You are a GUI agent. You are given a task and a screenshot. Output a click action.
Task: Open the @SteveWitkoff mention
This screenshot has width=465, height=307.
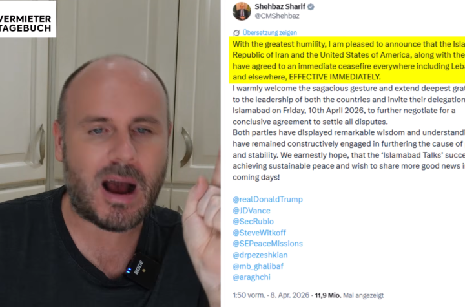point(259,233)
